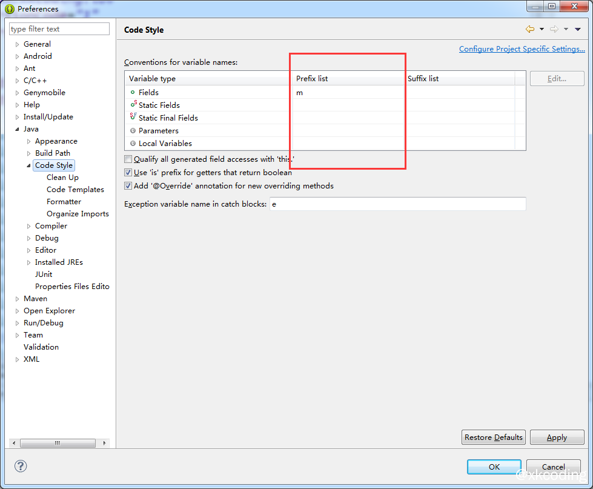593x489 pixels.
Task: Expand the Maven tree node
Action: tap(17, 299)
